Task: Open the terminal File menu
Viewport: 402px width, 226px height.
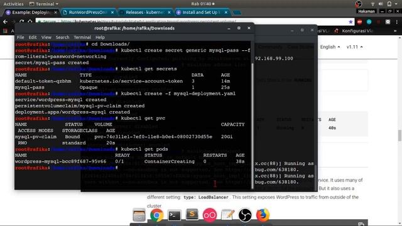Action: pos(21,38)
